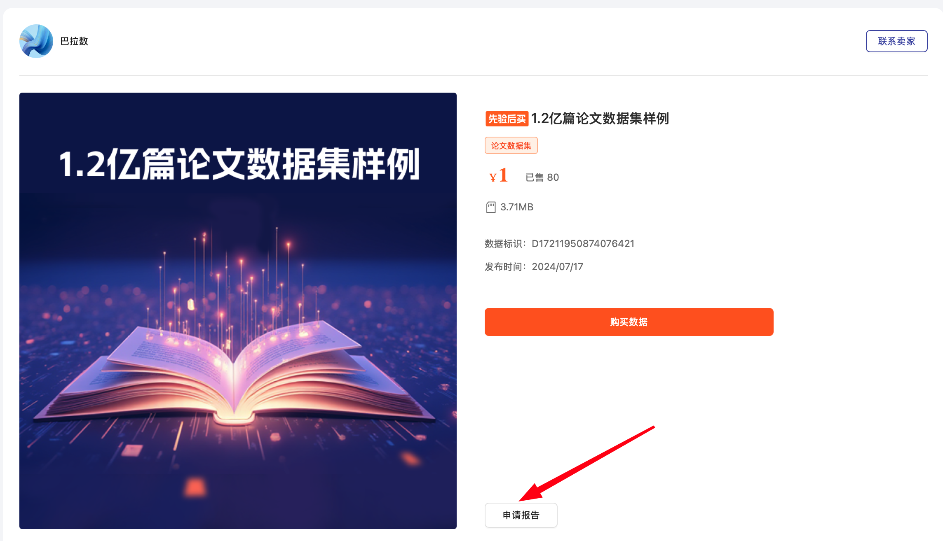Click the orange 先验后买 badge
Image resolution: width=943 pixels, height=541 pixels.
point(507,119)
